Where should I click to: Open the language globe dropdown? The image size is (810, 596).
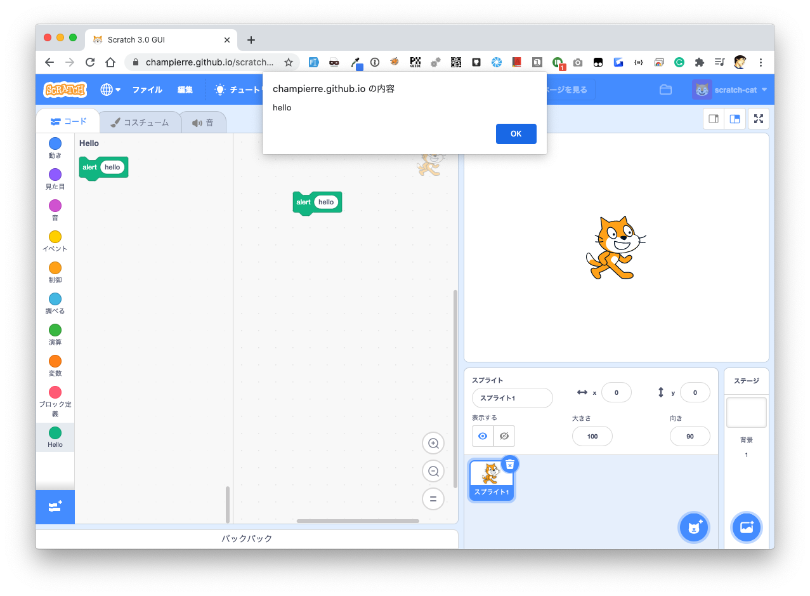109,89
